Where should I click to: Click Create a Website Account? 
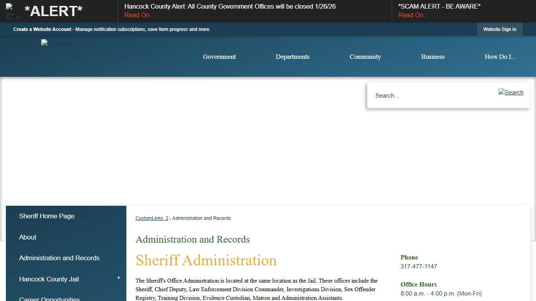tap(42, 29)
